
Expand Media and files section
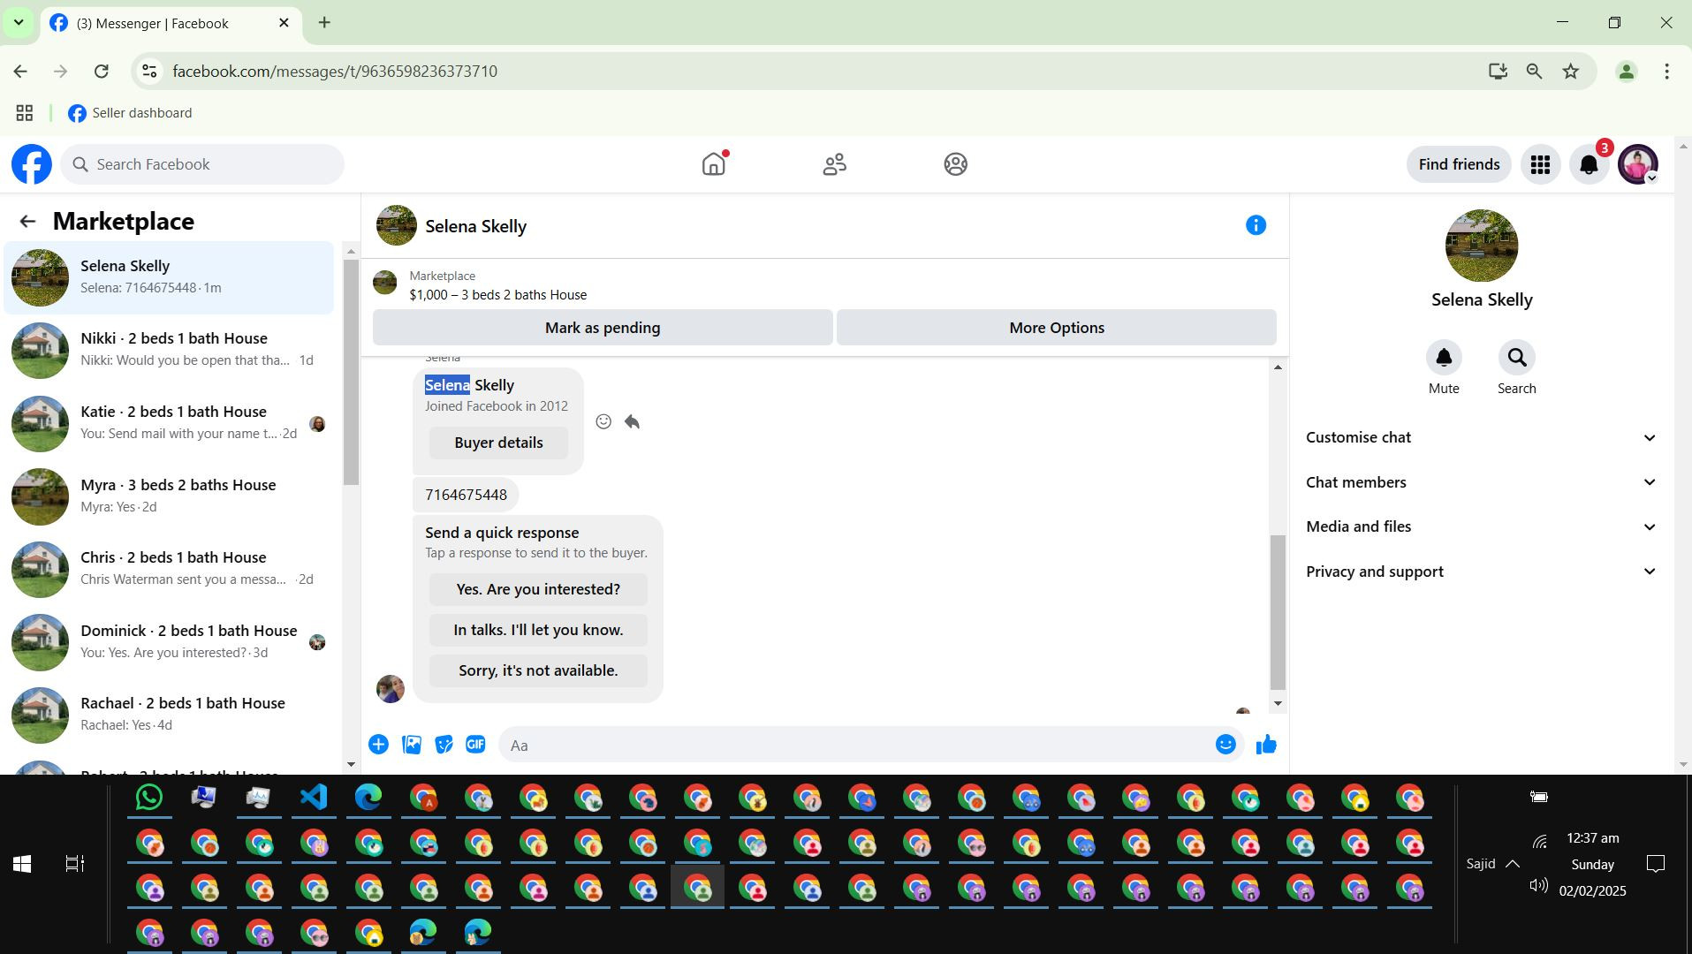tap(1481, 526)
